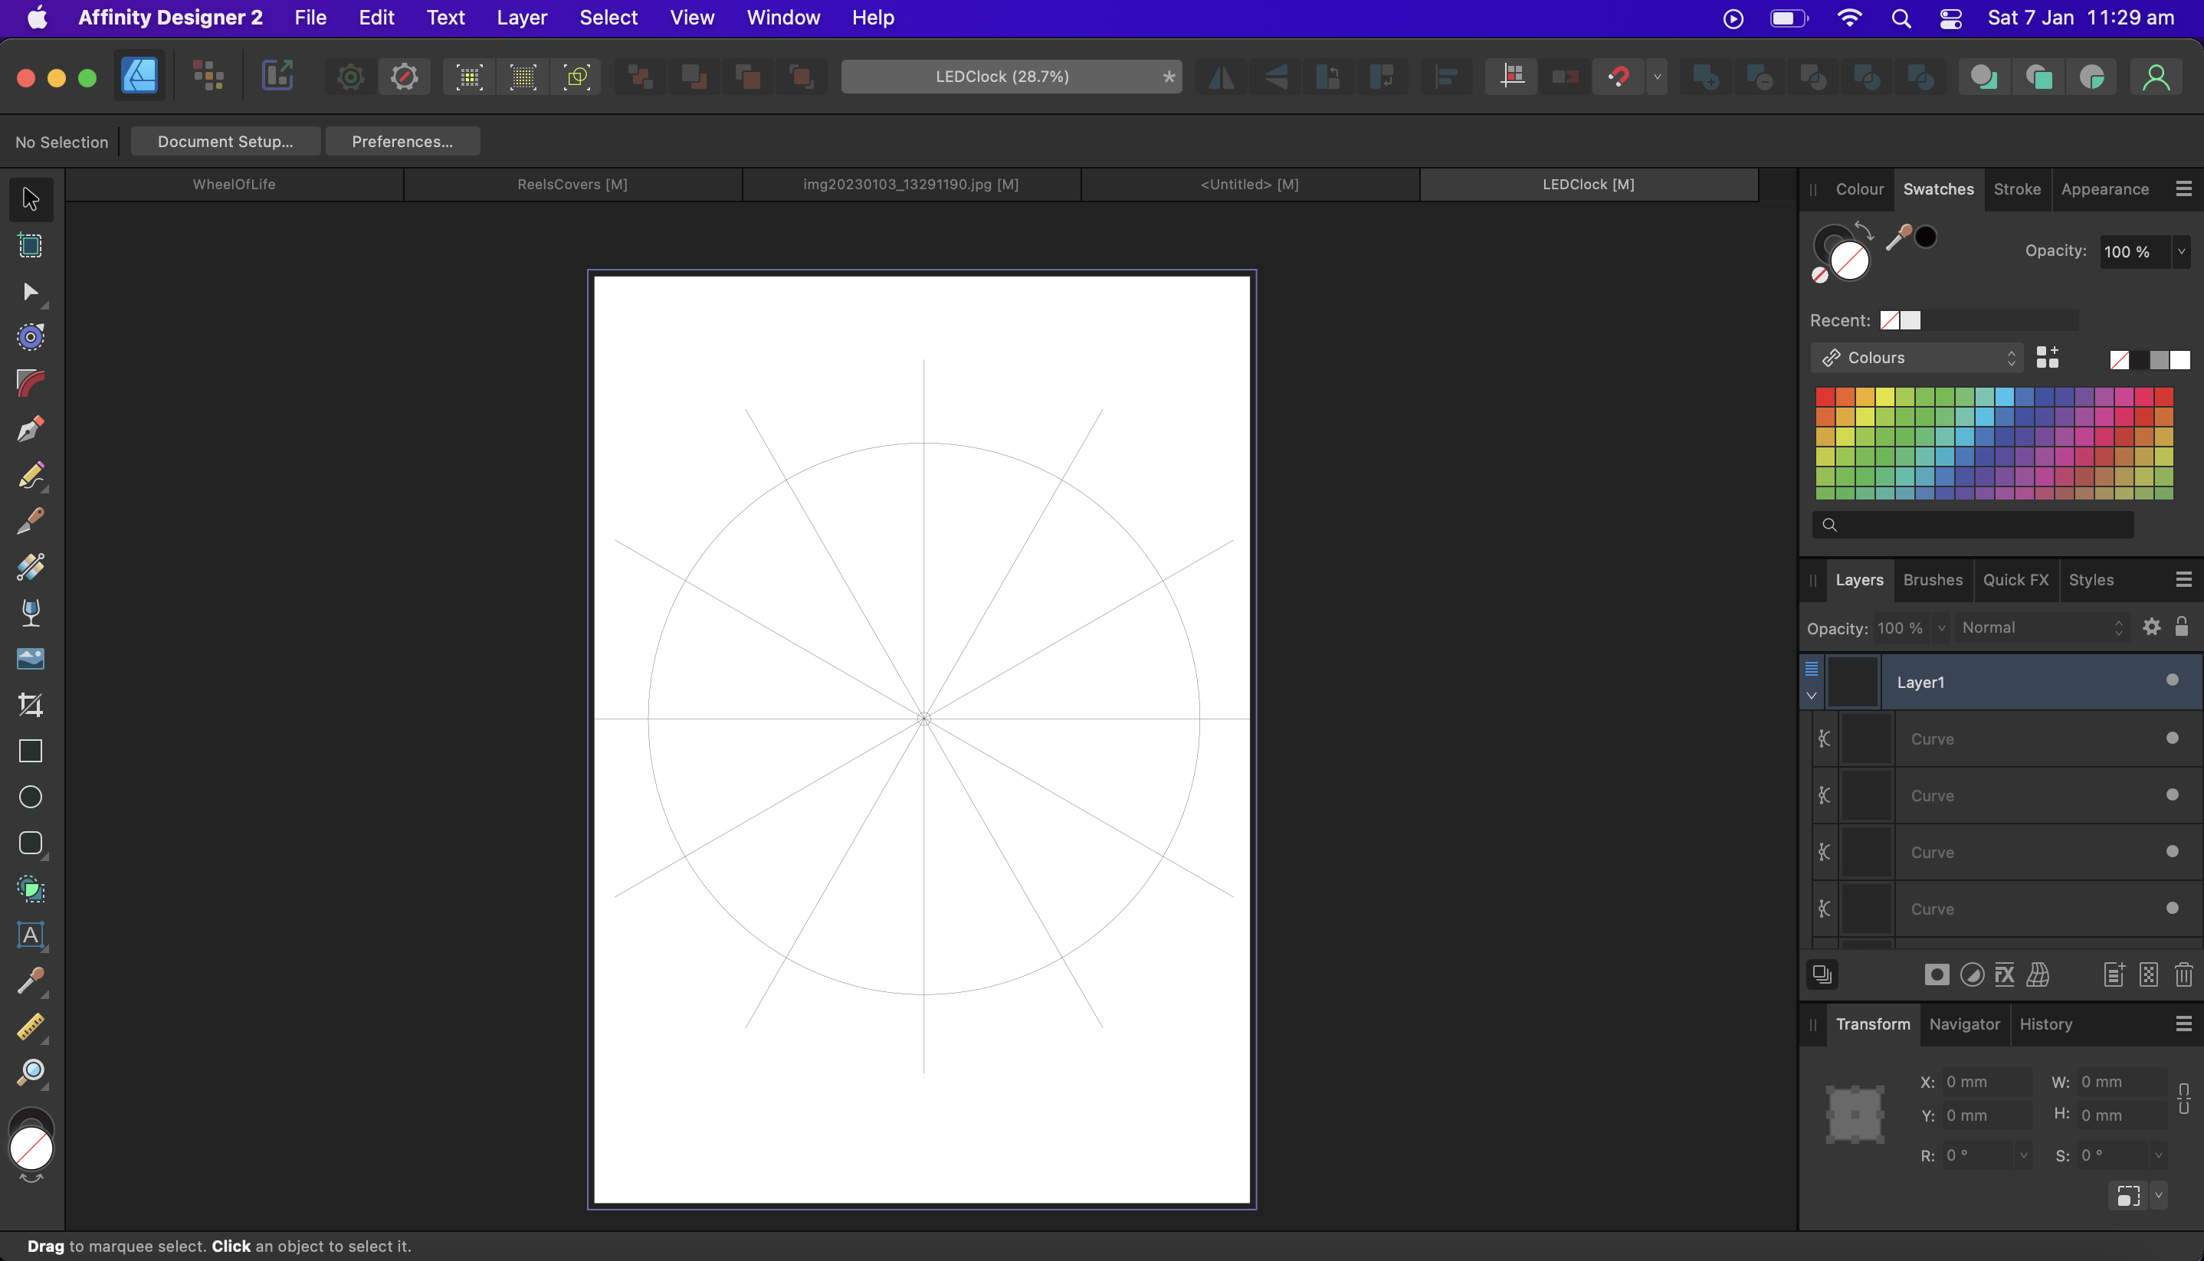Switch to the Stroke panel tab

point(2016,188)
